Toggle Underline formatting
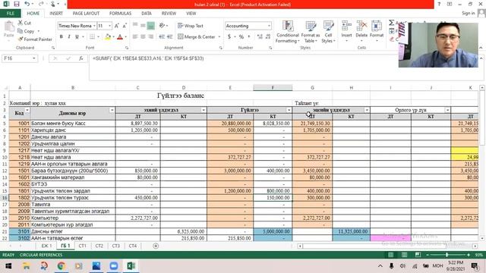Image resolution: width=486 pixels, height=273 pixels. tap(77, 37)
